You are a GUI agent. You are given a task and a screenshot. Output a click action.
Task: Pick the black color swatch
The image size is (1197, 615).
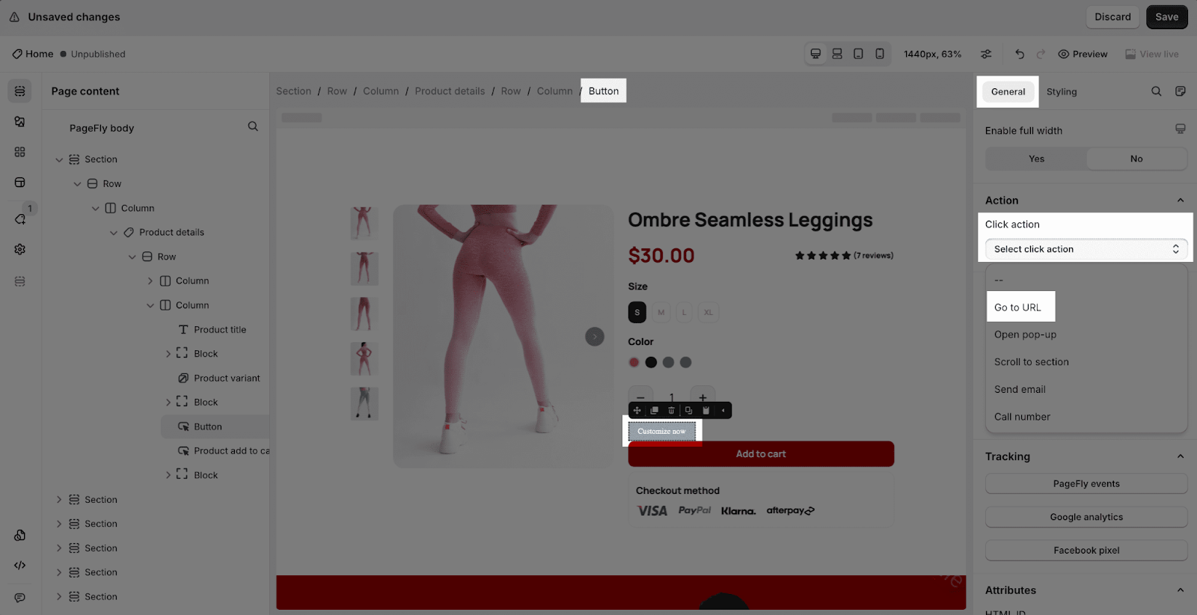pos(651,362)
